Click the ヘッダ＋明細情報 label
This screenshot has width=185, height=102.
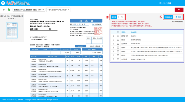(x=177, y=22)
